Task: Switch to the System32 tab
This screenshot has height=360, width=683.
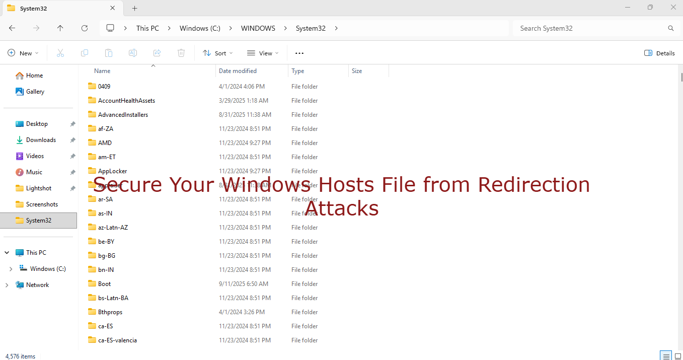Action: [x=55, y=8]
